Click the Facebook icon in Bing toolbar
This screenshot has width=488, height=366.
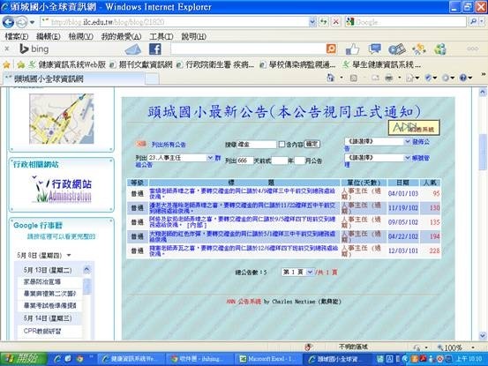click(155, 49)
